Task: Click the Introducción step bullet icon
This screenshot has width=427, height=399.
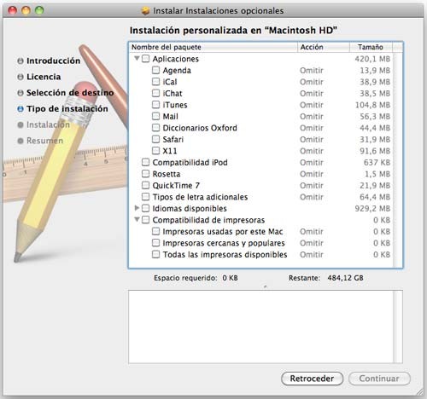Action: (x=20, y=61)
